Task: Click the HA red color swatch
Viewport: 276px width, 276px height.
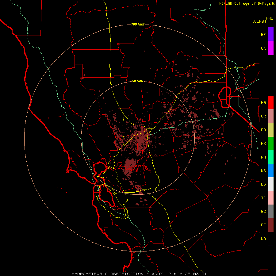Action: [x=271, y=102]
